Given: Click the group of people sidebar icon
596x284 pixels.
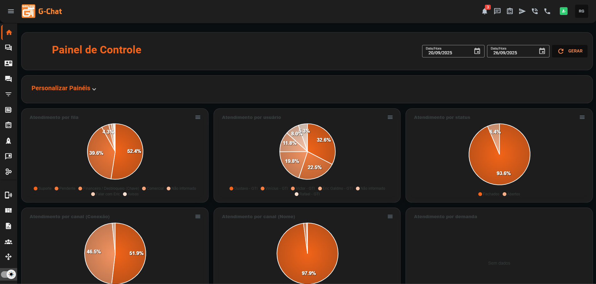Looking at the screenshot, I should [8, 242].
